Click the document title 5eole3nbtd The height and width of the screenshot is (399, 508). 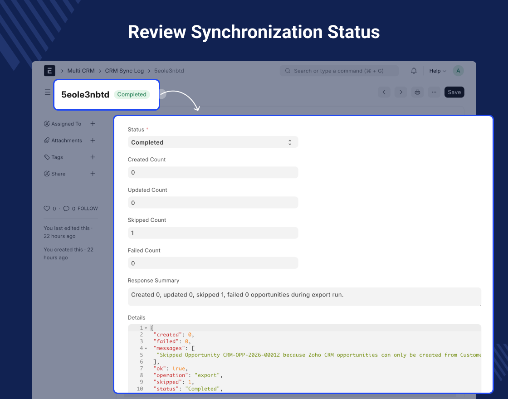coord(85,95)
